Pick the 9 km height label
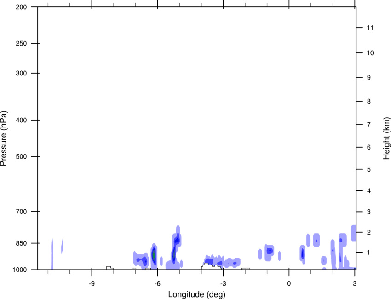 (369, 78)
